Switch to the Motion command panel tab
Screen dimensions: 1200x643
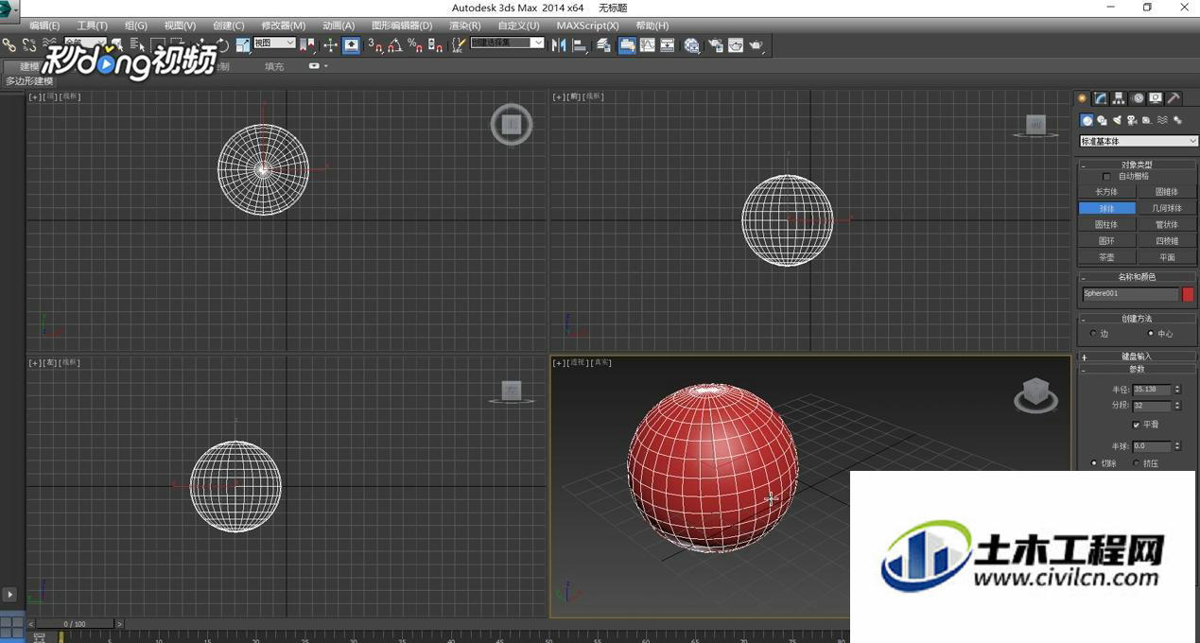click(1138, 98)
